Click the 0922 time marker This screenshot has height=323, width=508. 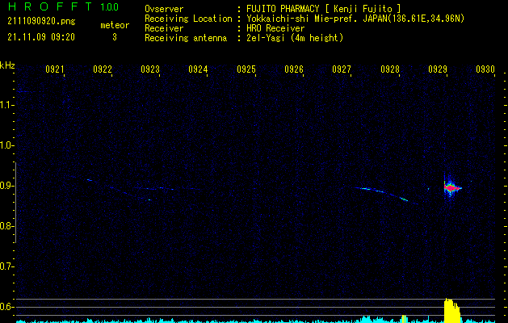103,69
